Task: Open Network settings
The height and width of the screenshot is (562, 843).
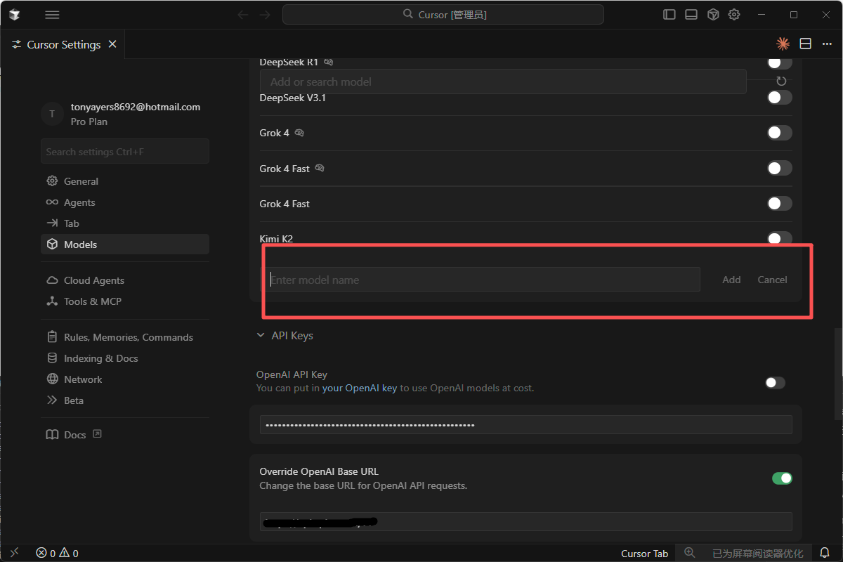Action: 125,379
